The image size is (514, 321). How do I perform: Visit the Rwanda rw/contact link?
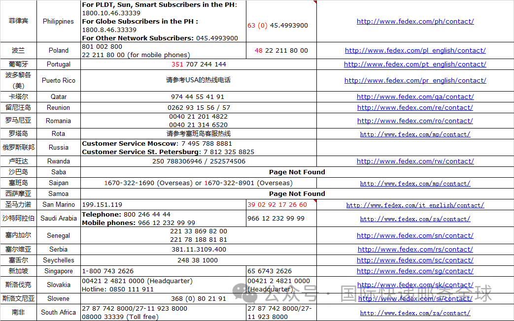tap(415, 161)
